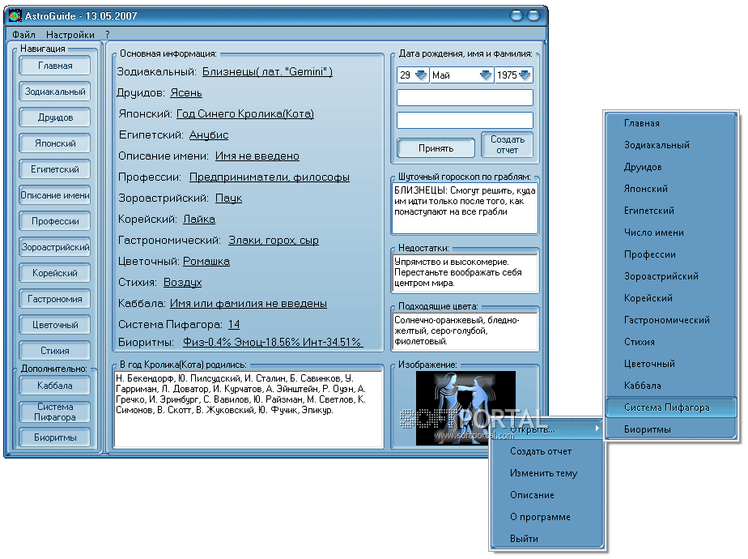Open the Лайка Korean link
The image size is (748, 559).
coord(199,219)
